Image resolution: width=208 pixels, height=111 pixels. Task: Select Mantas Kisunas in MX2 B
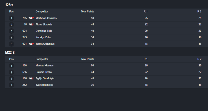45,66
